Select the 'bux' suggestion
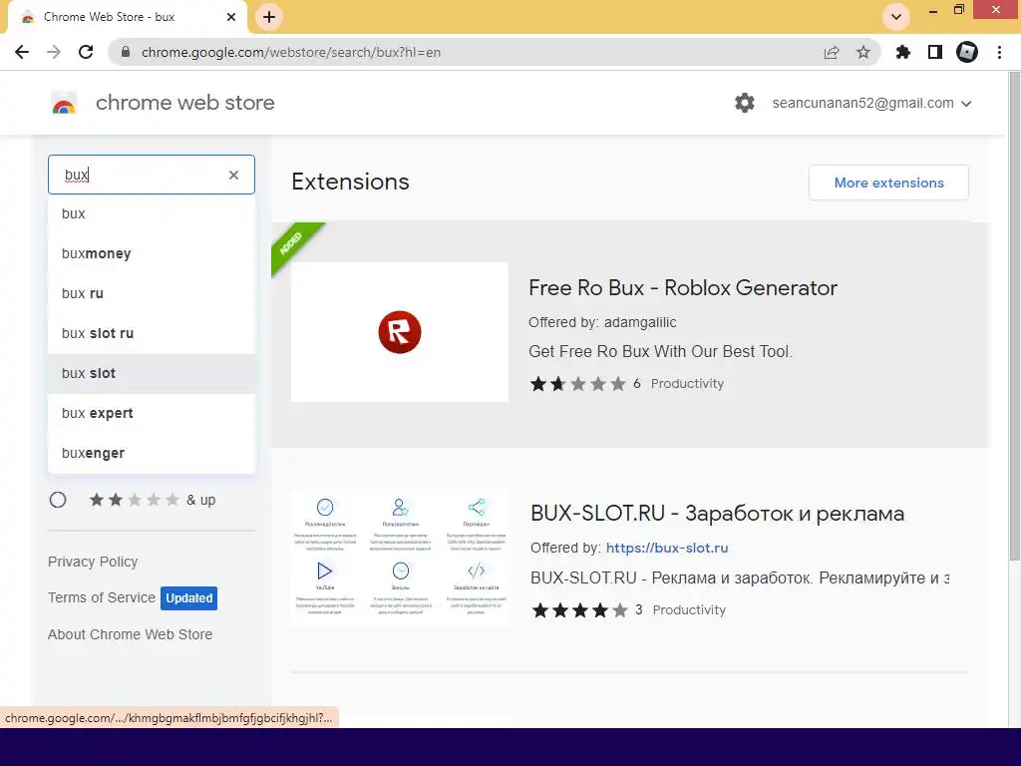The image size is (1021, 766). tap(152, 213)
